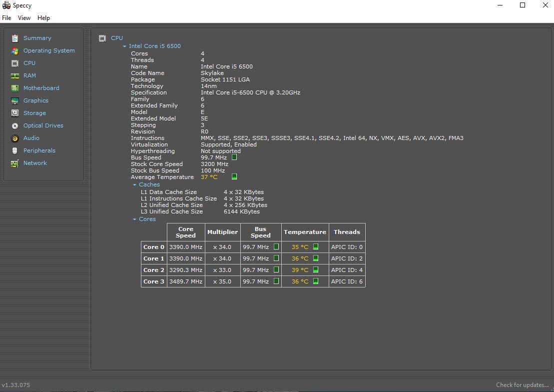This screenshot has height=392, width=554.
Task: Click the Bus Speed graph indicator at 99.7 MHz row above Stock Core Speed
Action: [234, 157]
